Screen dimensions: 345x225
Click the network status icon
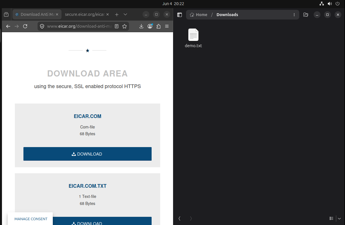tap(322, 4)
